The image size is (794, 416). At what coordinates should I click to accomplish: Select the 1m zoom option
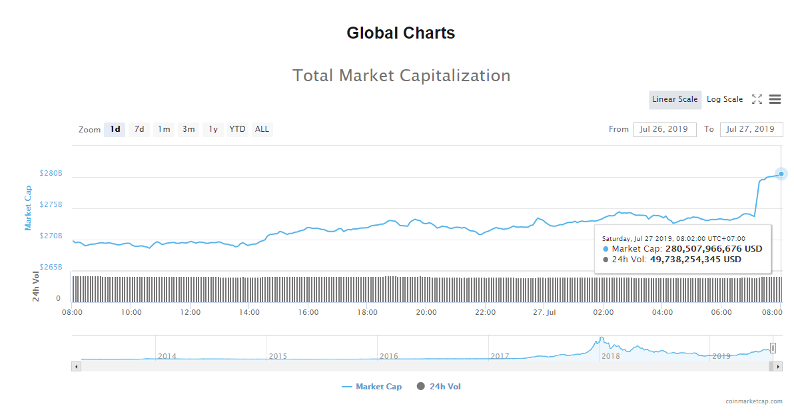[x=164, y=130]
